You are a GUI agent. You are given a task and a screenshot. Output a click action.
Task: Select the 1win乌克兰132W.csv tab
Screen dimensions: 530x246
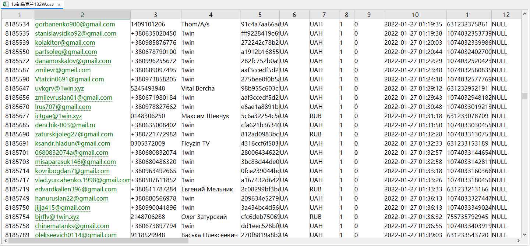(32, 4)
